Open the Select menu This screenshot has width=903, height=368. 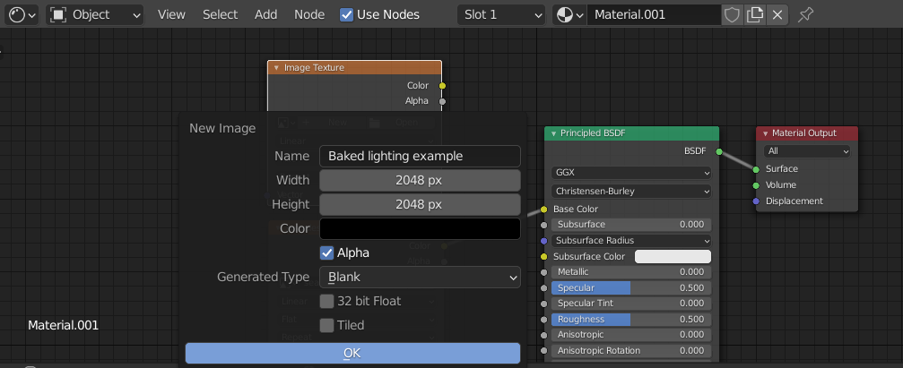[220, 14]
